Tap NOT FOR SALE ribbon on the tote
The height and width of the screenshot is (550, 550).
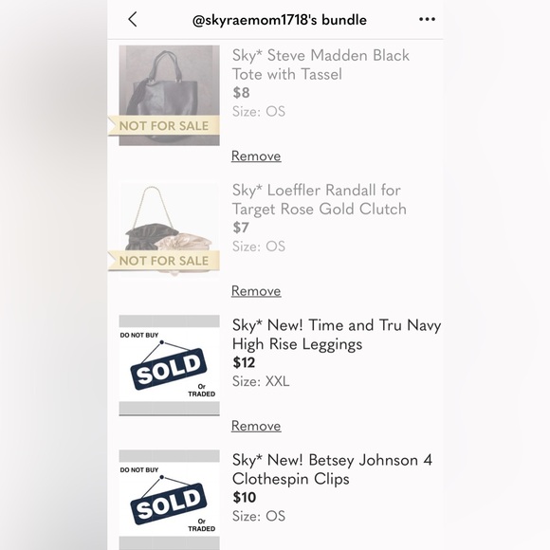pyautogui.click(x=163, y=125)
